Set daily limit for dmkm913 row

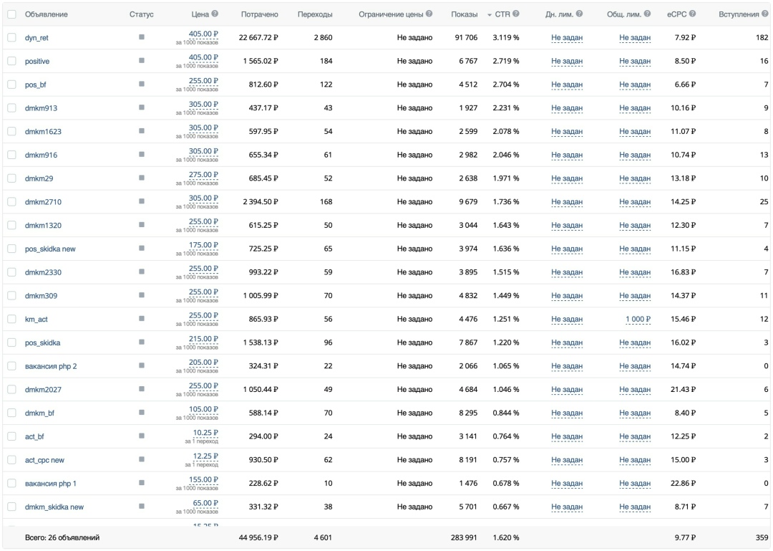tap(567, 108)
